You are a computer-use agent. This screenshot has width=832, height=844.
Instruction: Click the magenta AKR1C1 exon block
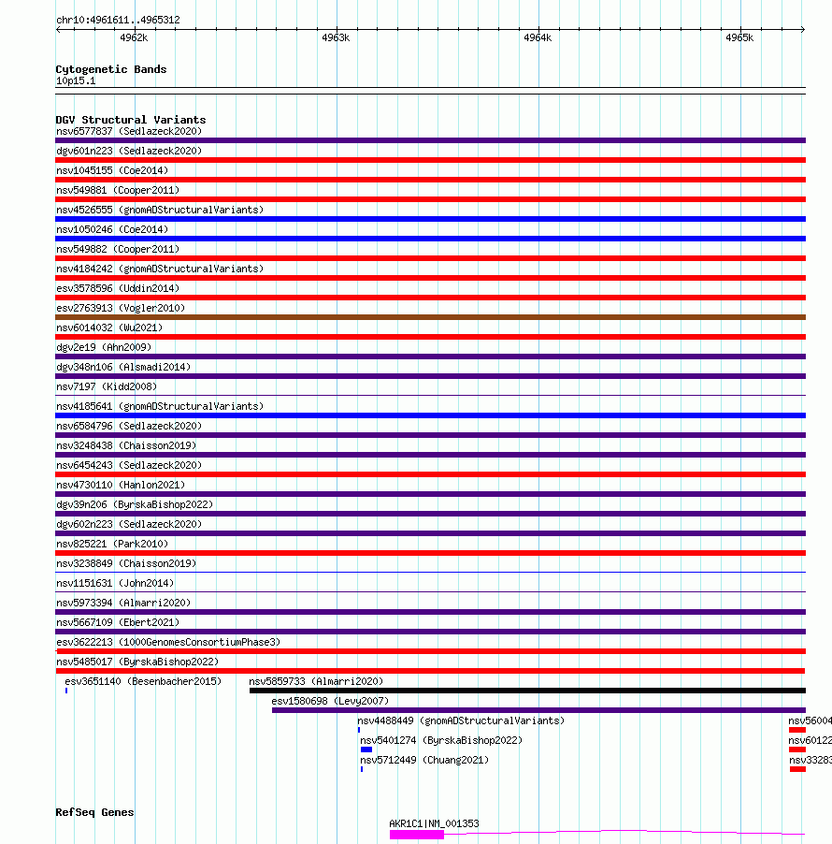417,835
